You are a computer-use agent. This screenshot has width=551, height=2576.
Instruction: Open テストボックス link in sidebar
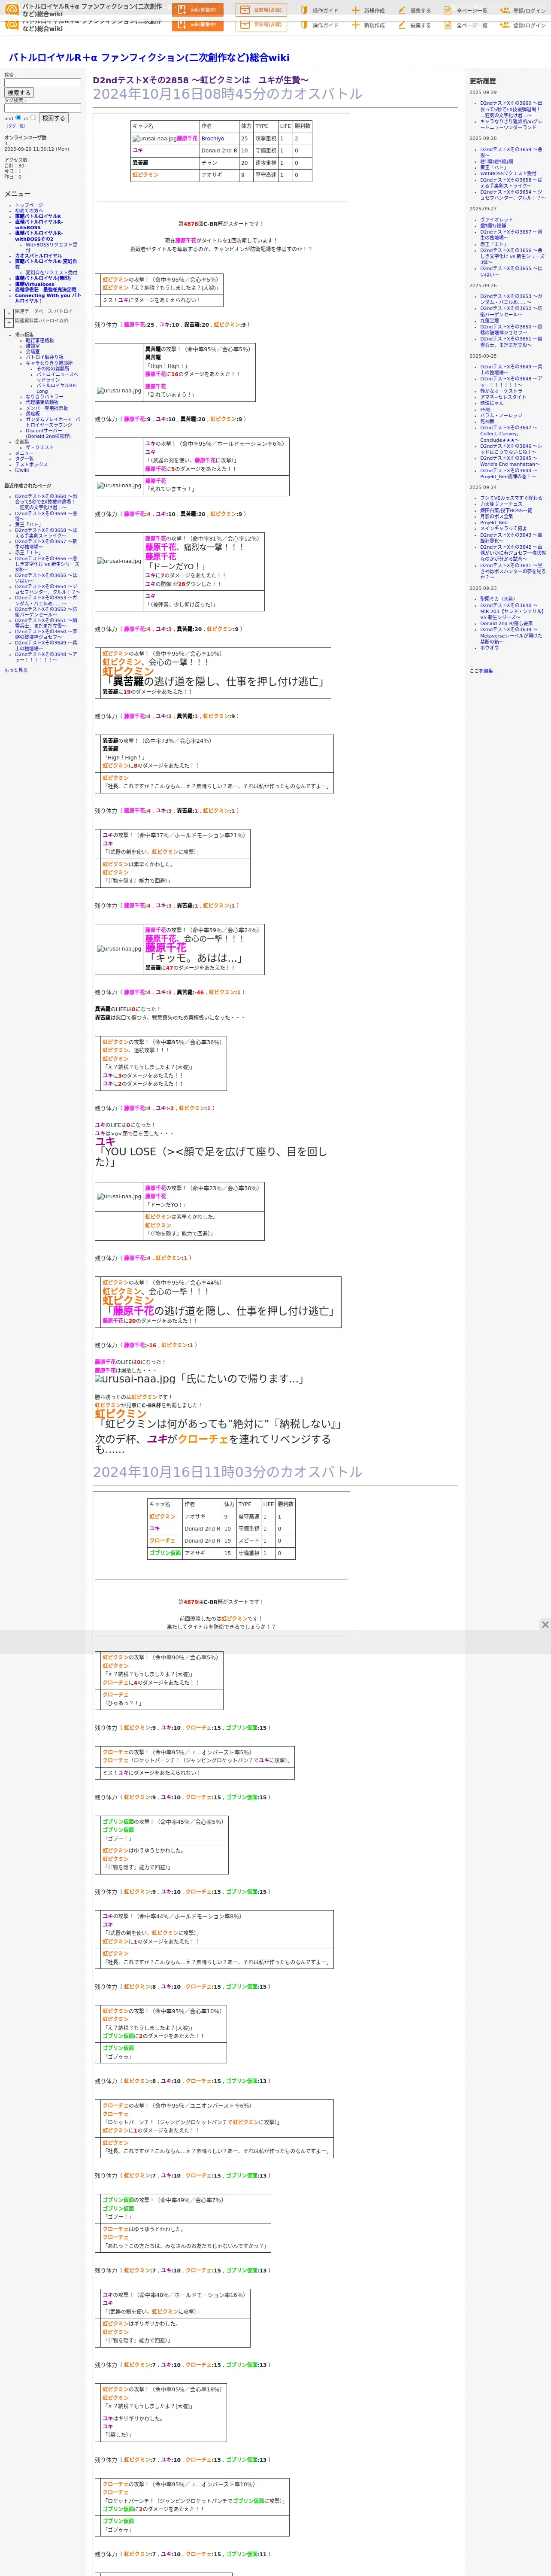31,464
